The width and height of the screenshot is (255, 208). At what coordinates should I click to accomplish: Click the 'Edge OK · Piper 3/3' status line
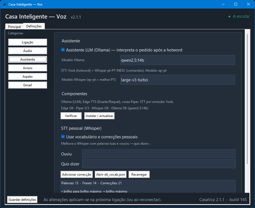click(105, 108)
